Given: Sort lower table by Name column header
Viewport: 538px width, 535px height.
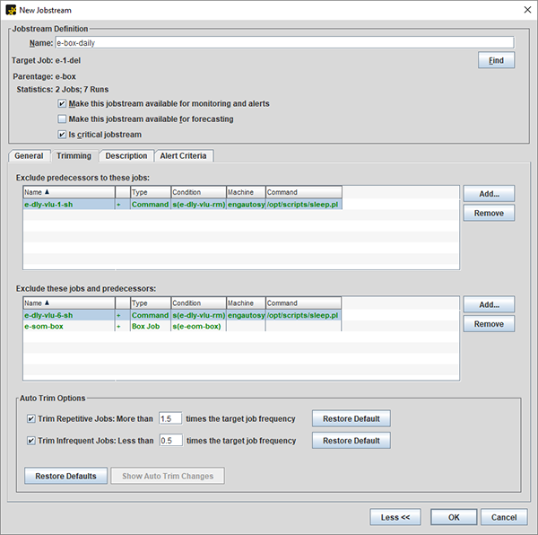Looking at the screenshot, I should pyautogui.click(x=68, y=303).
